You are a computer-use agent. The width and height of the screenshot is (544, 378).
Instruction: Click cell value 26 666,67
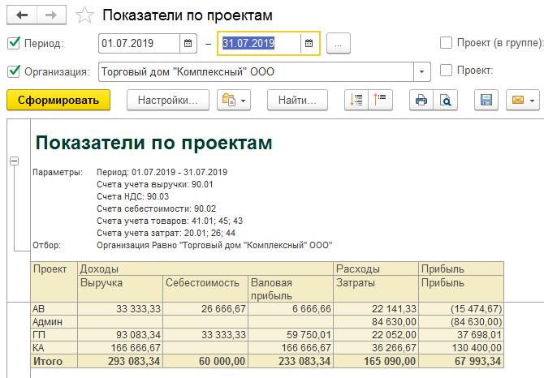click(x=205, y=309)
